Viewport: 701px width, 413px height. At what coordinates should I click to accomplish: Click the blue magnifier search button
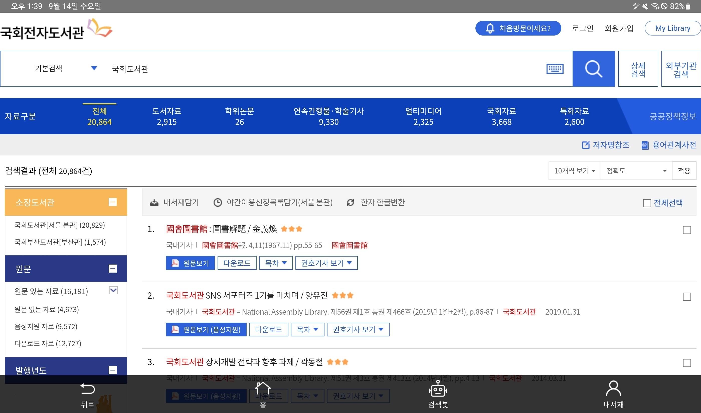593,69
